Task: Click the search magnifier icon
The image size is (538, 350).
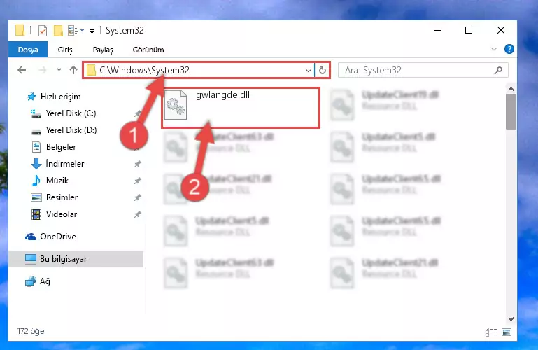Action: tap(499, 70)
